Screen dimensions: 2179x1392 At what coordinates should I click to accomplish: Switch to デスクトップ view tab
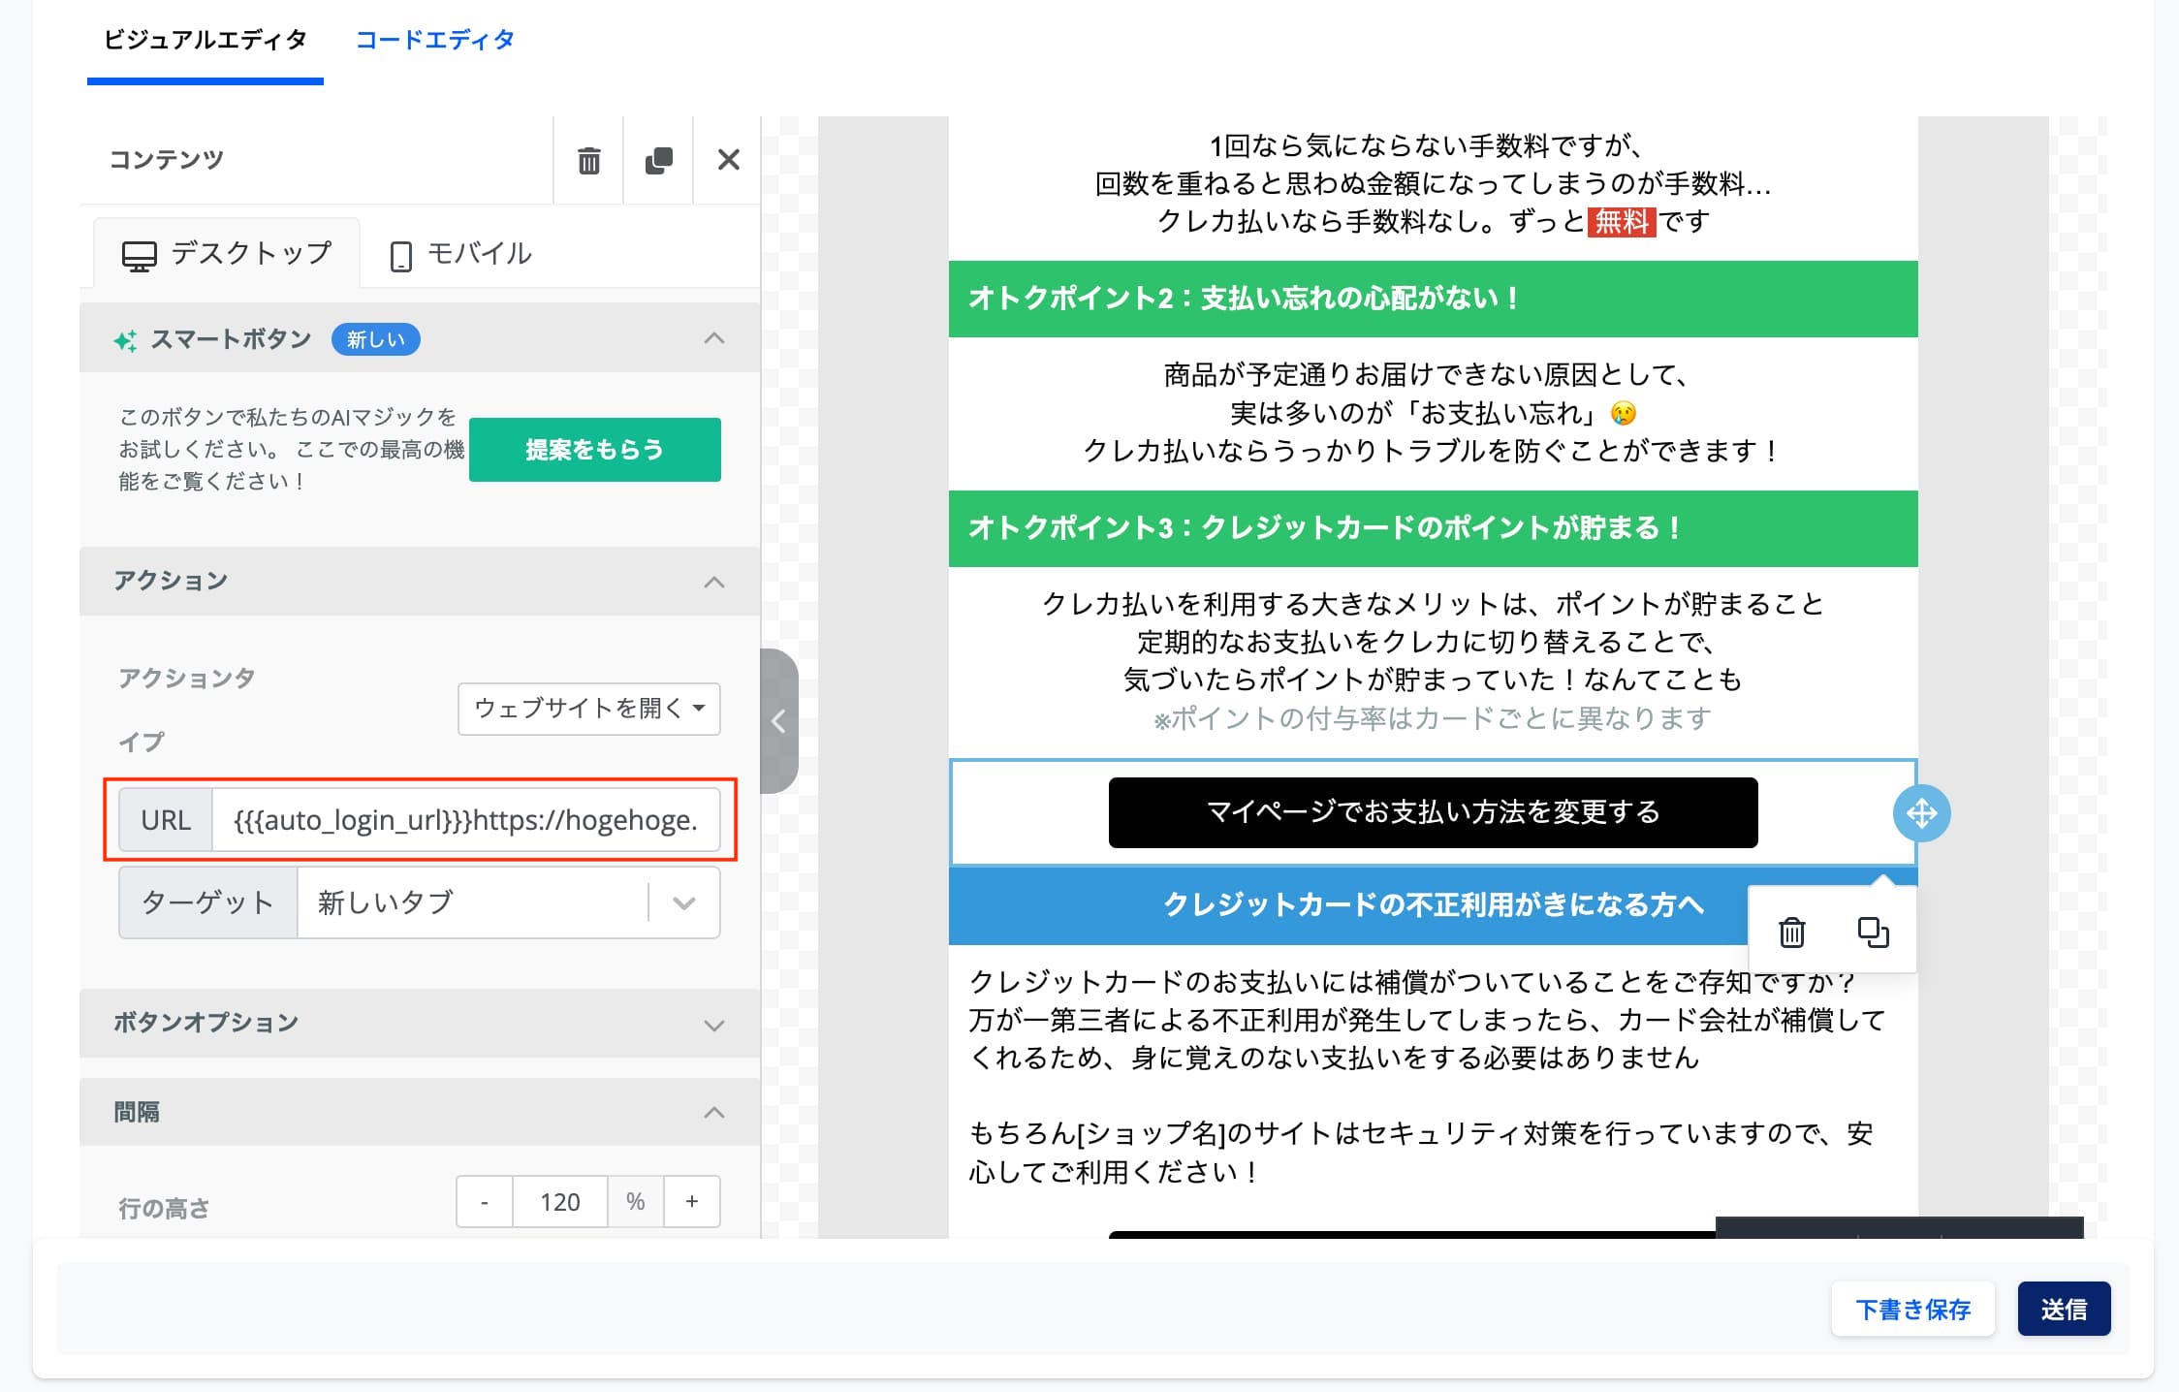pyautogui.click(x=228, y=254)
